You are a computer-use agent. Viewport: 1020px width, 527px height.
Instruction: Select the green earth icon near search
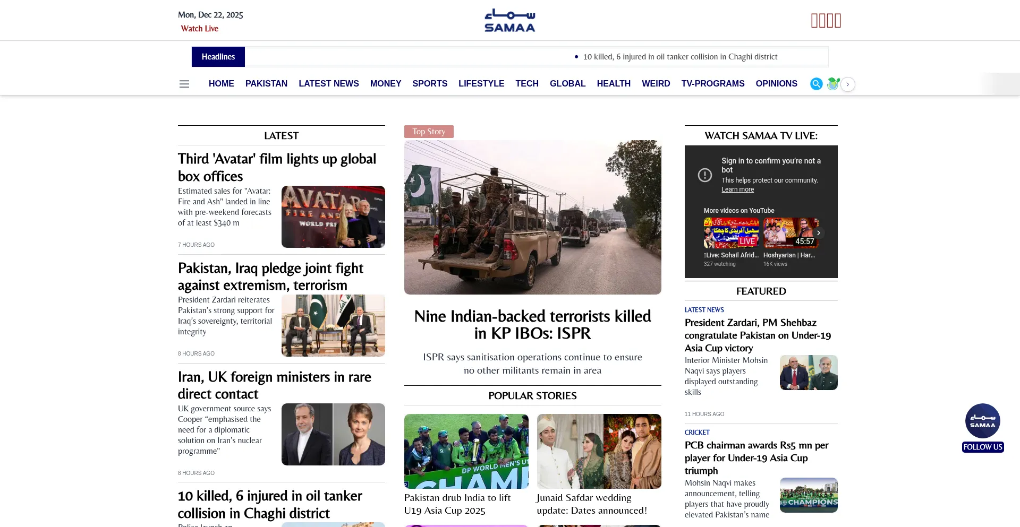point(832,84)
